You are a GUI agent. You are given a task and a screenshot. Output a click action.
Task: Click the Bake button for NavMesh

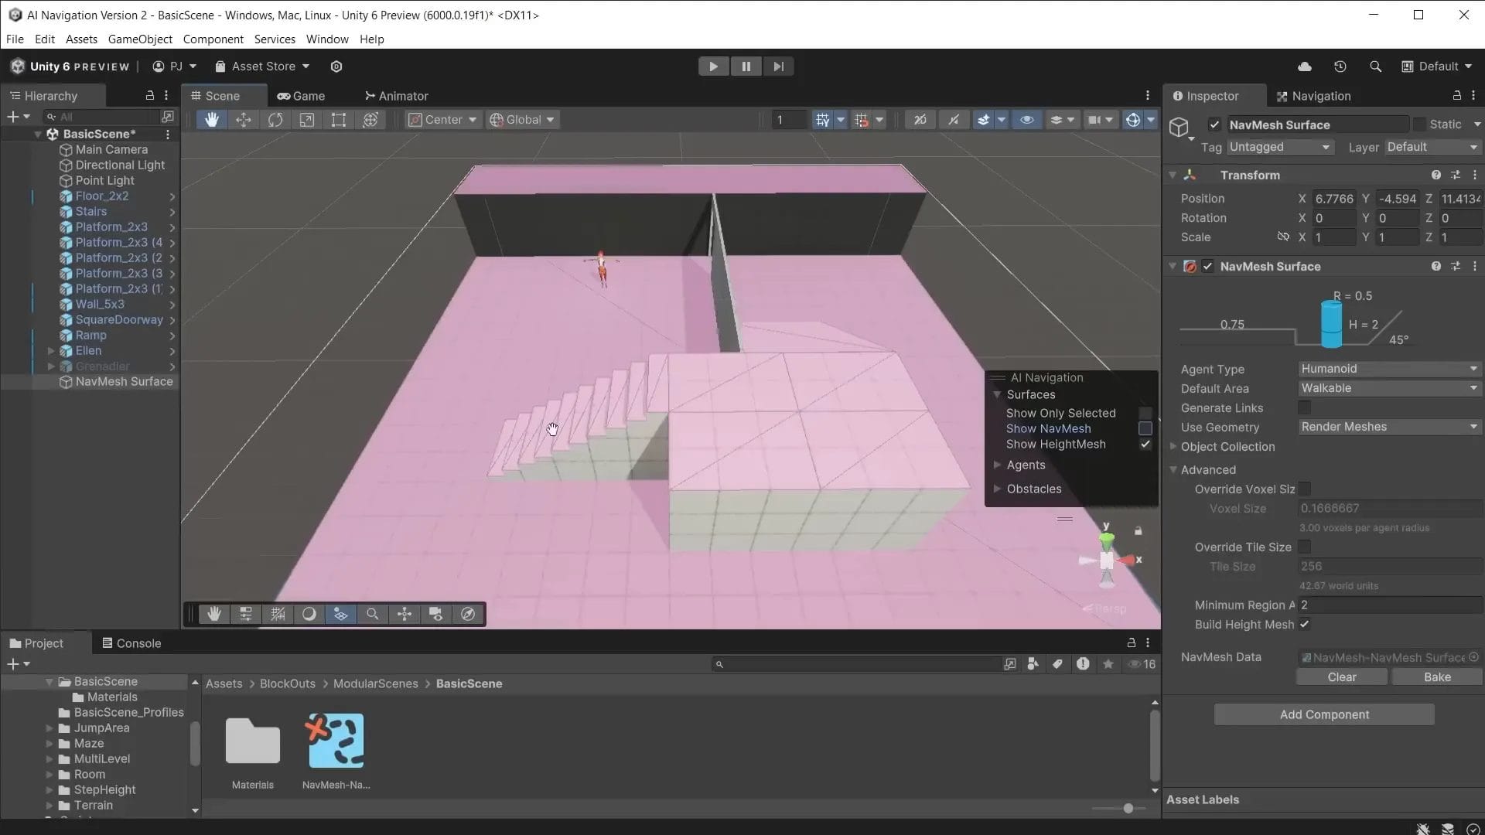[x=1435, y=677]
